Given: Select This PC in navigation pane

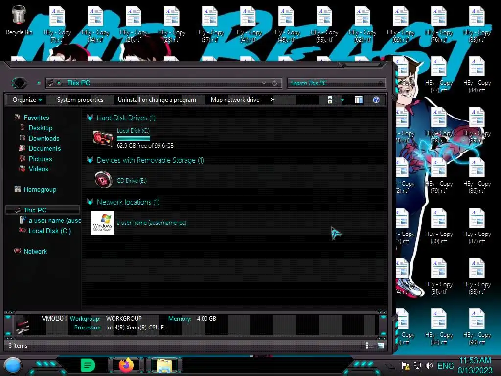Looking at the screenshot, I should 35,210.
